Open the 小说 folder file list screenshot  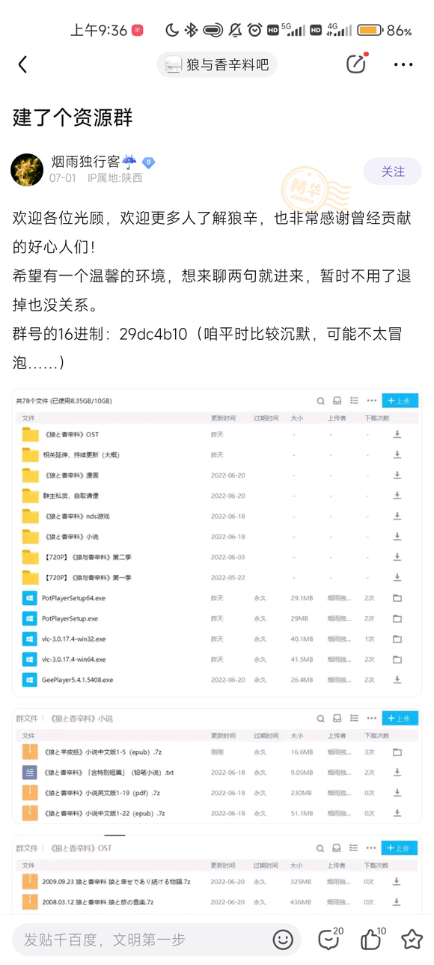click(217, 766)
